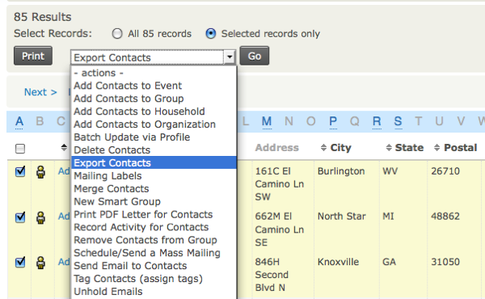Screen dimensions: 485x299
Task: Choose Unhold Emails action
Action: [154, 292]
